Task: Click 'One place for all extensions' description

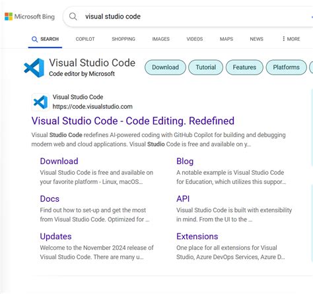Action: (230, 252)
